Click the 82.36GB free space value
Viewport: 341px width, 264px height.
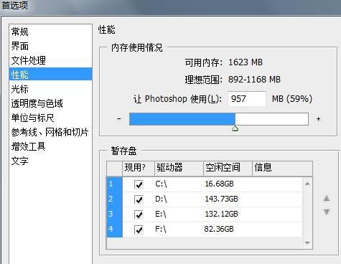point(219,229)
